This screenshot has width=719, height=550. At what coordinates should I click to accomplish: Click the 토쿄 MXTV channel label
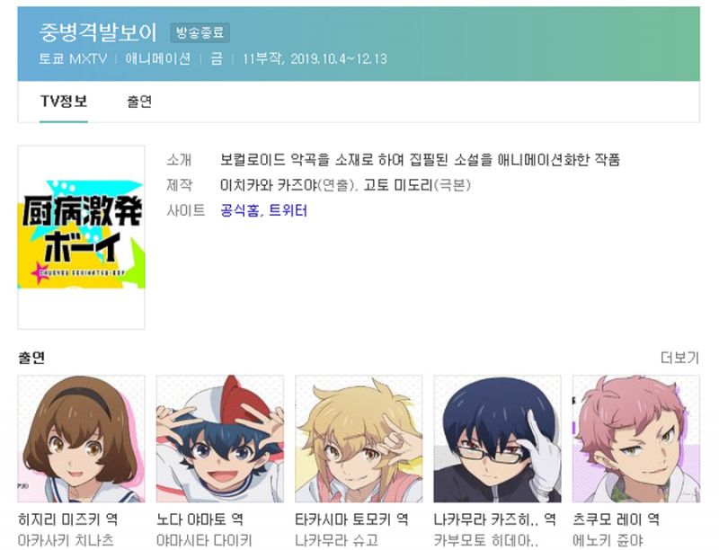(x=73, y=58)
